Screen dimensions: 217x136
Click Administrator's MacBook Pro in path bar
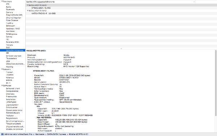18,134
